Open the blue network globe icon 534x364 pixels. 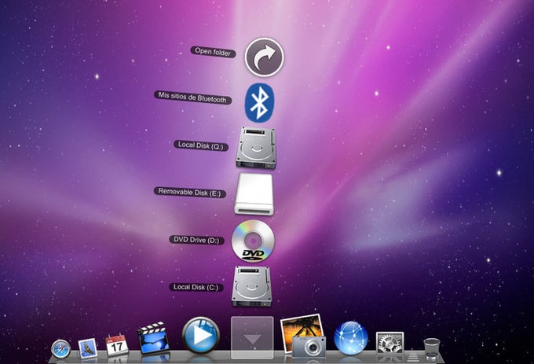351,338
